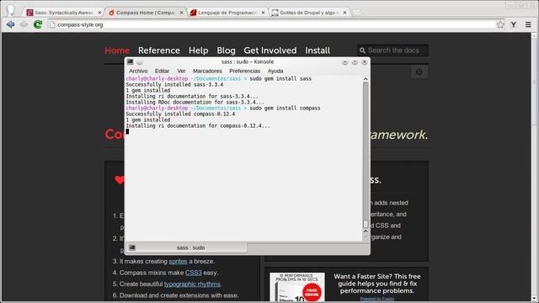Toggle the power icon button on the Compass page
The image size is (539, 303).
(419, 72)
